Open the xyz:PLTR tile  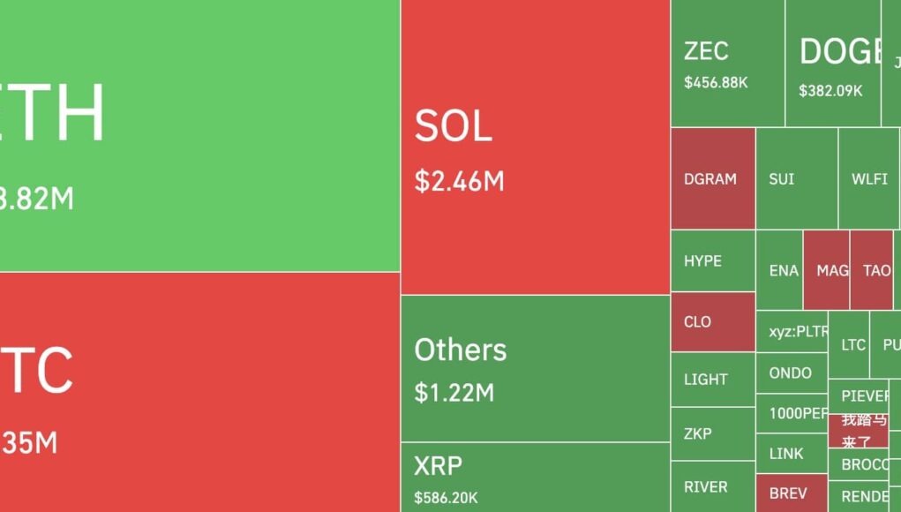(792, 332)
